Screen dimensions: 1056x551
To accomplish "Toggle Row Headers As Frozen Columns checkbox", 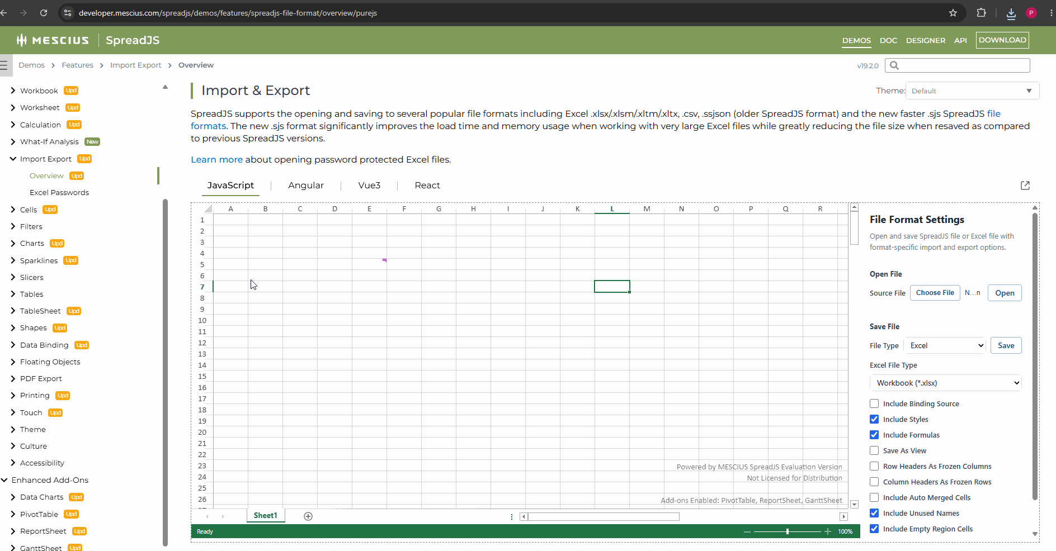I will (x=874, y=466).
